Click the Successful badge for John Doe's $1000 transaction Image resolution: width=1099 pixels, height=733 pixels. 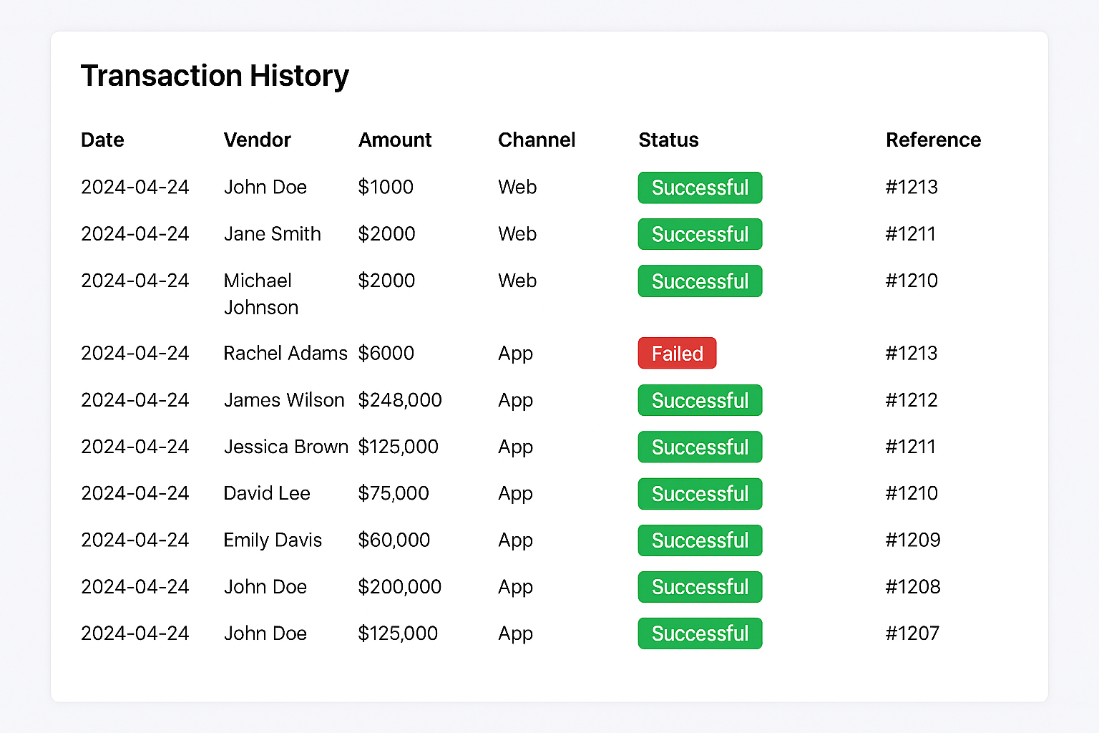700,188
